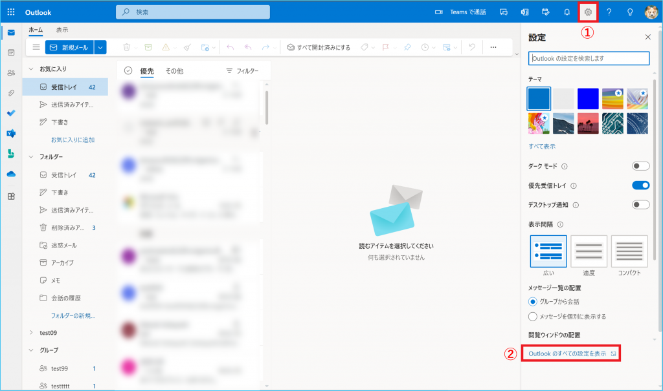Viewport: 663px width, 391px height.
Task: Open People contacts in the left rail
Action: coord(11,73)
